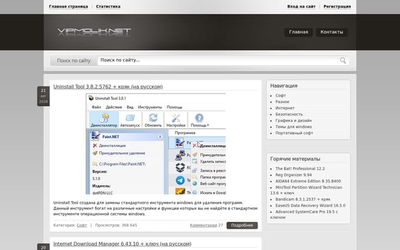Image resolution: width=400 pixels, height=250 pixels.
Task: Select Софт in Навигация sidebar
Action: 281,96
